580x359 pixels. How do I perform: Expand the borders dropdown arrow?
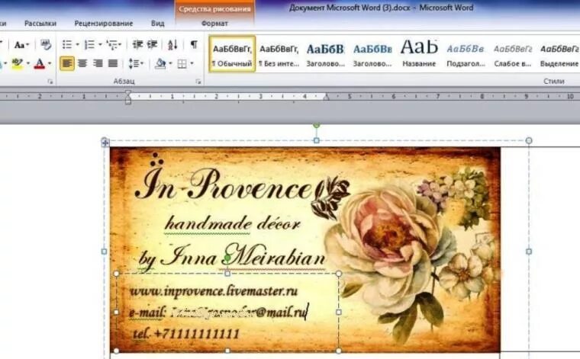coord(192,63)
